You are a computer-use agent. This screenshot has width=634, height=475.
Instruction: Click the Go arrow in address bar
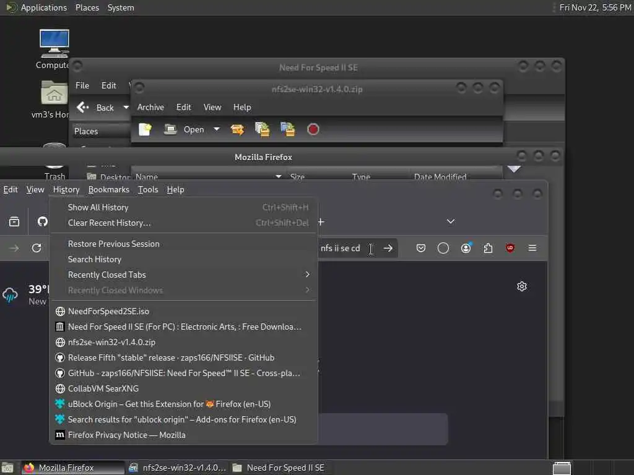pyautogui.click(x=388, y=248)
